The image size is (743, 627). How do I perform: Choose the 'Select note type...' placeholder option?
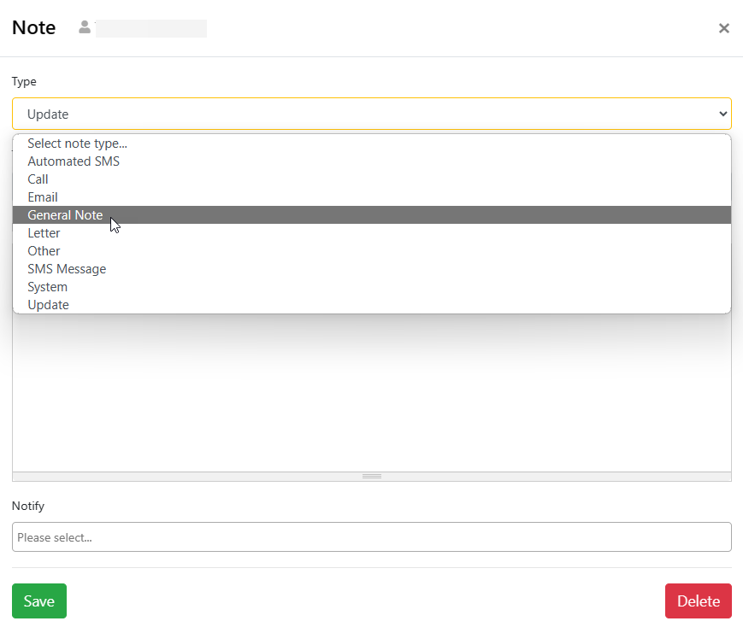(x=77, y=144)
